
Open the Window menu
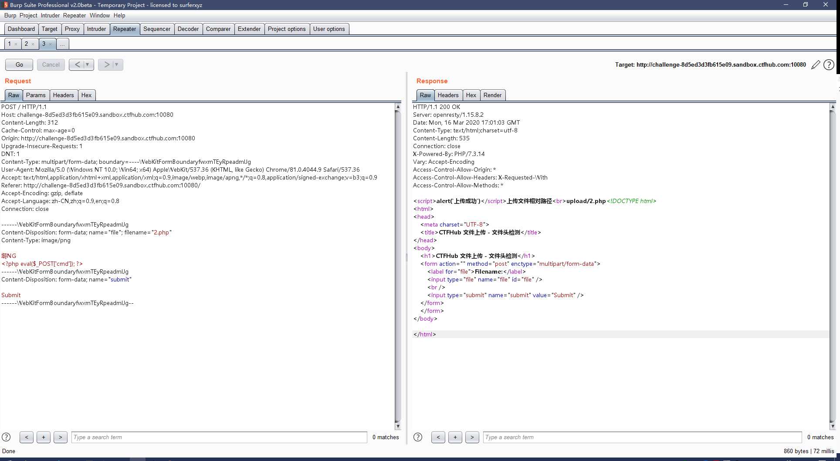[x=100, y=15]
